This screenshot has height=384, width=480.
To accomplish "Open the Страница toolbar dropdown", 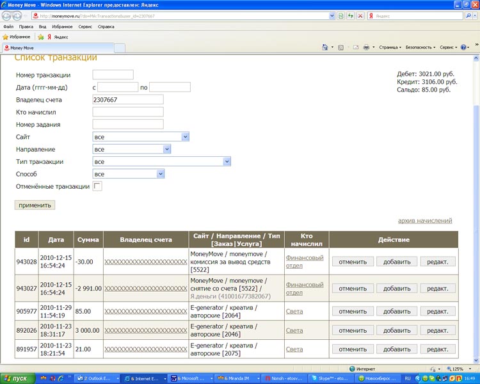I will (x=390, y=47).
